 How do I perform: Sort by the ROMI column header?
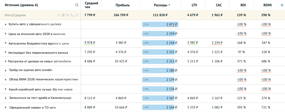(x=267, y=5)
